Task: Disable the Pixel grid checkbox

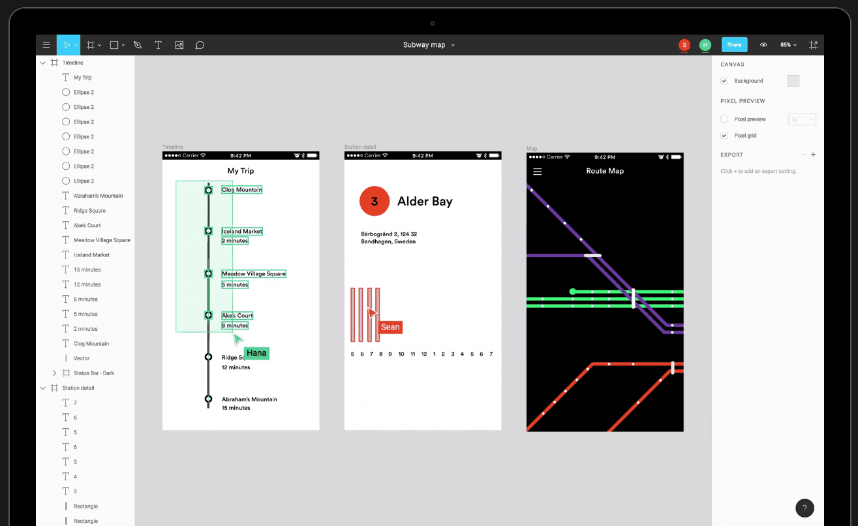Action: (724, 136)
